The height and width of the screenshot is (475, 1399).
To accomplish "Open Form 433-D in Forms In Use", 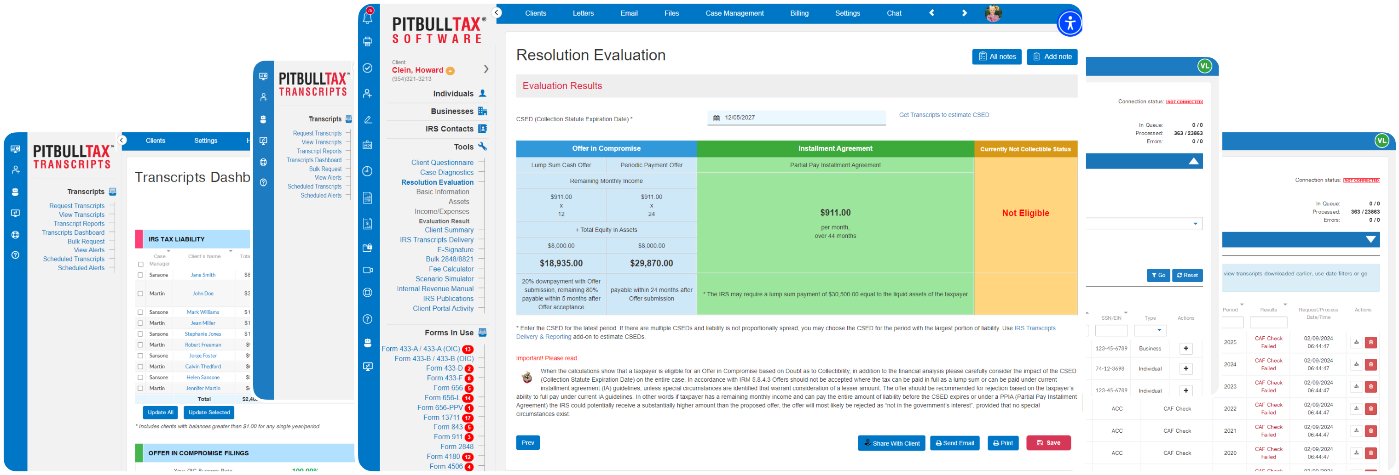I will pyautogui.click(x=444, y=369).
